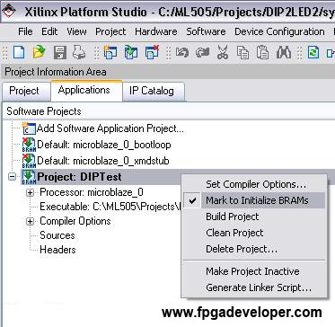This screenshot has height=327, width=335.
Task: Select Default: microblaze_0_xmdstub row
Action: tap(103, 161)
